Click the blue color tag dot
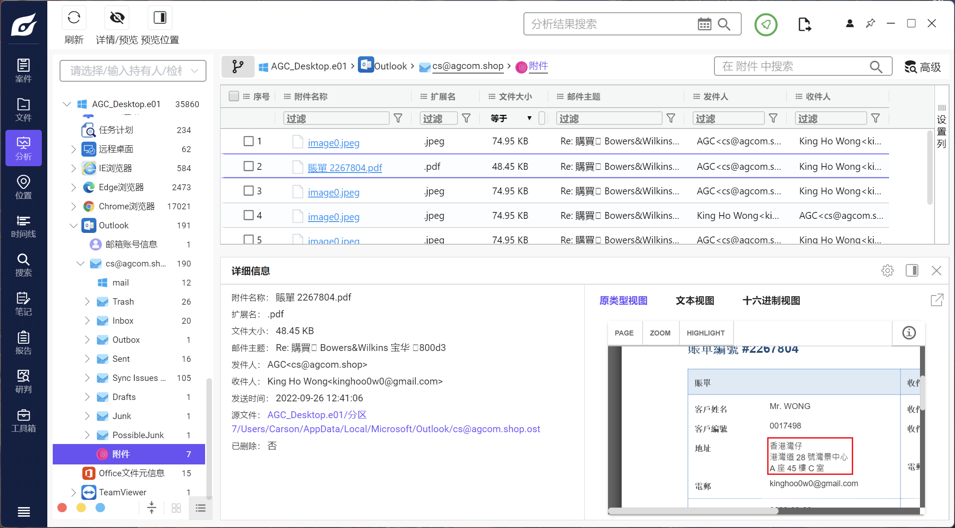 [x=100, y=508]
